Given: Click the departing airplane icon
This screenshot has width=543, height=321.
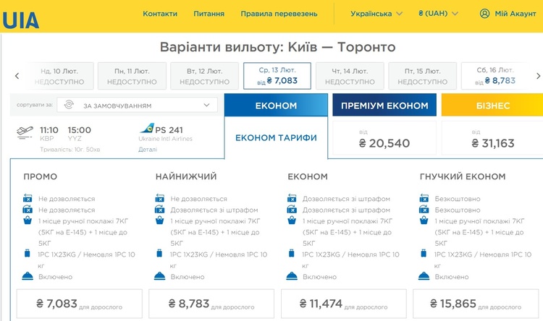Looking at the screenshot, I should coord(25,132).
